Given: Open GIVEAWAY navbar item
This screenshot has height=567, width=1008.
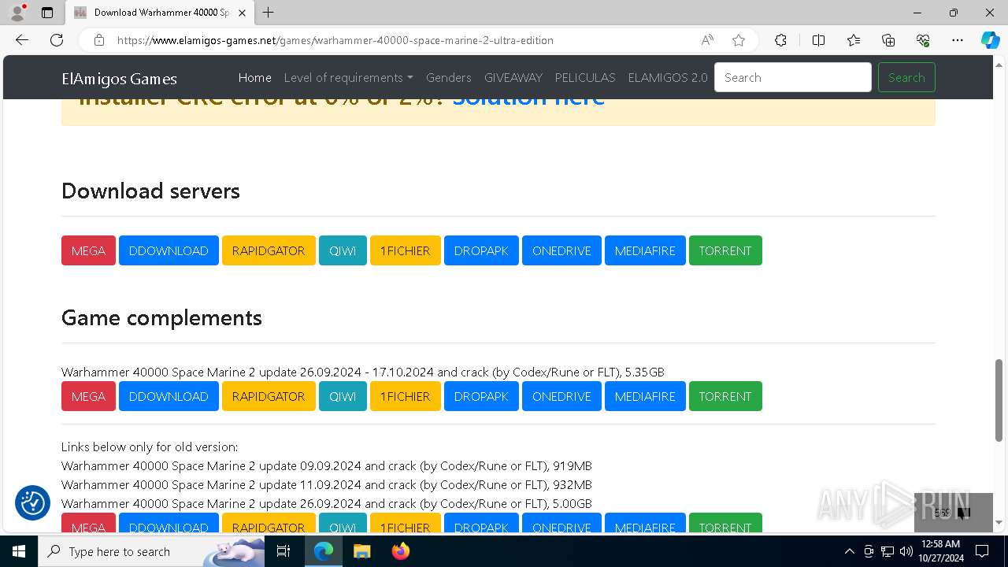Looking at the screenshot, I should 513,77.
